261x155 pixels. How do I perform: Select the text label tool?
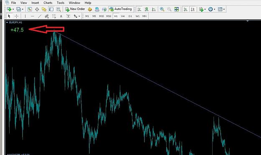click(68, 16)
